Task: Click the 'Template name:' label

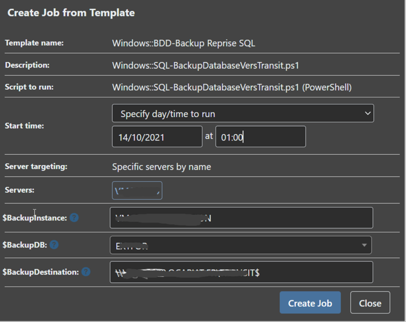Action: coord(34,43)
